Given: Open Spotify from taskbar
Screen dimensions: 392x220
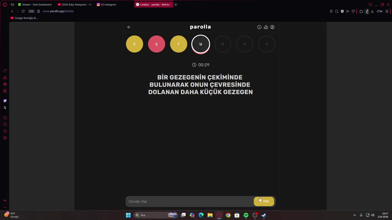Looking at the screenshot, I should pyautogui.click(x=246, y=215).
